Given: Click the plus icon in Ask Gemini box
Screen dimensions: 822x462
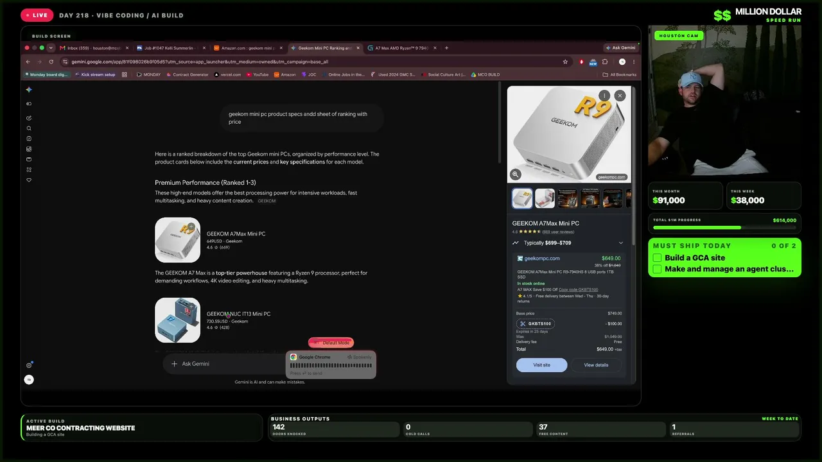Looking at the screenshot, I should (x=174, y=364).
